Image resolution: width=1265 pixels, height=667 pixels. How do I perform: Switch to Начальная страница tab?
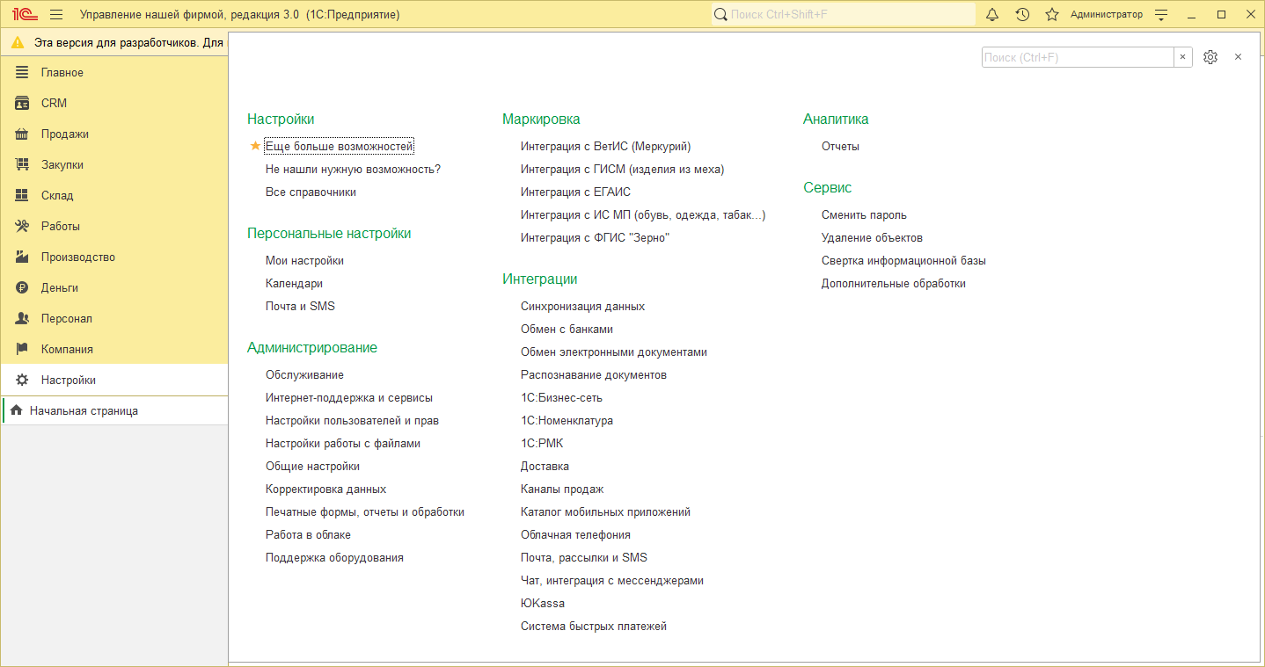(x=83, y=411)
